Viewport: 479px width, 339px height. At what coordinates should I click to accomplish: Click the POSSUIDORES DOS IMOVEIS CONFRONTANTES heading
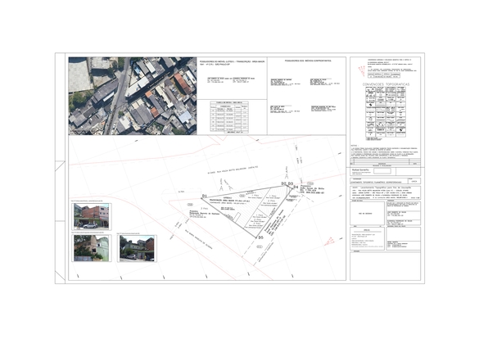[308, 61]
